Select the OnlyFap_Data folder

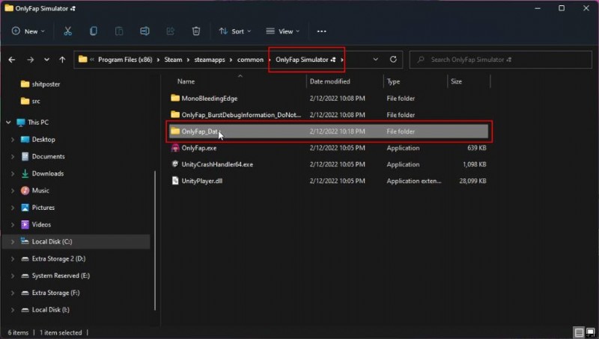tap(329, 131)
